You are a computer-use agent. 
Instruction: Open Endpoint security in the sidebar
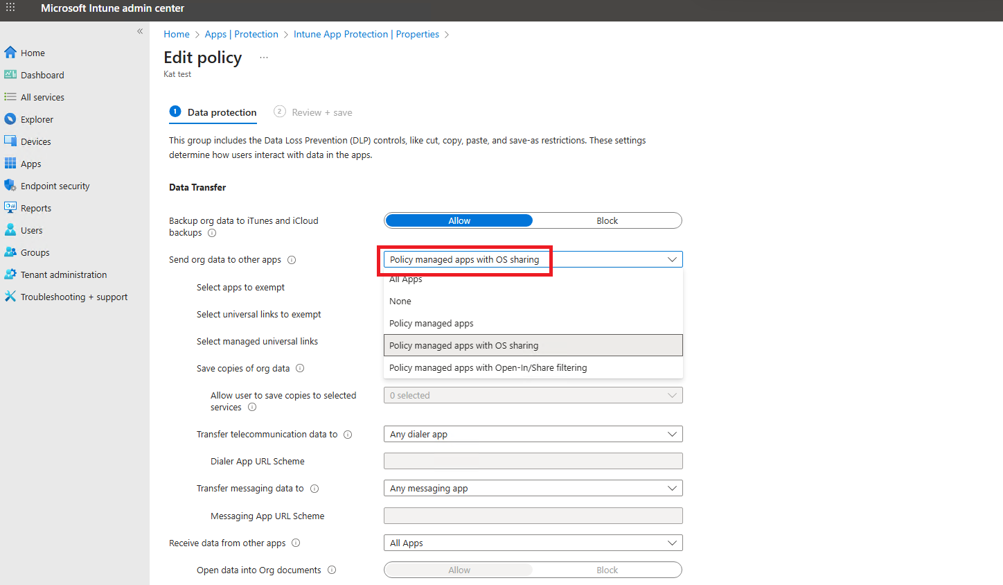tap(55, 186)
